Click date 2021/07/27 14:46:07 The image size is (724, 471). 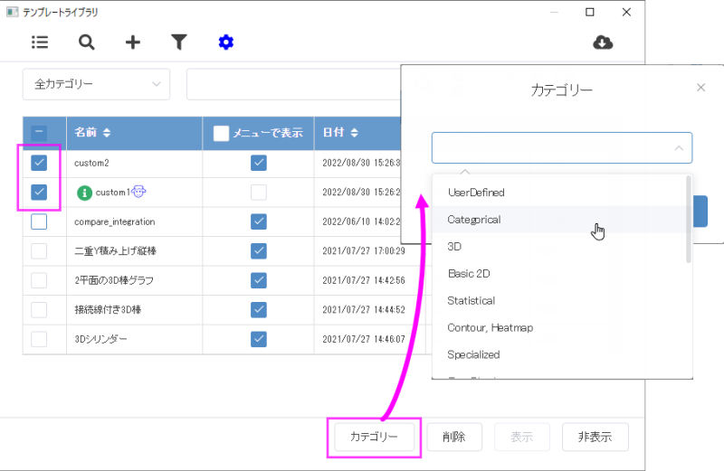364,339
